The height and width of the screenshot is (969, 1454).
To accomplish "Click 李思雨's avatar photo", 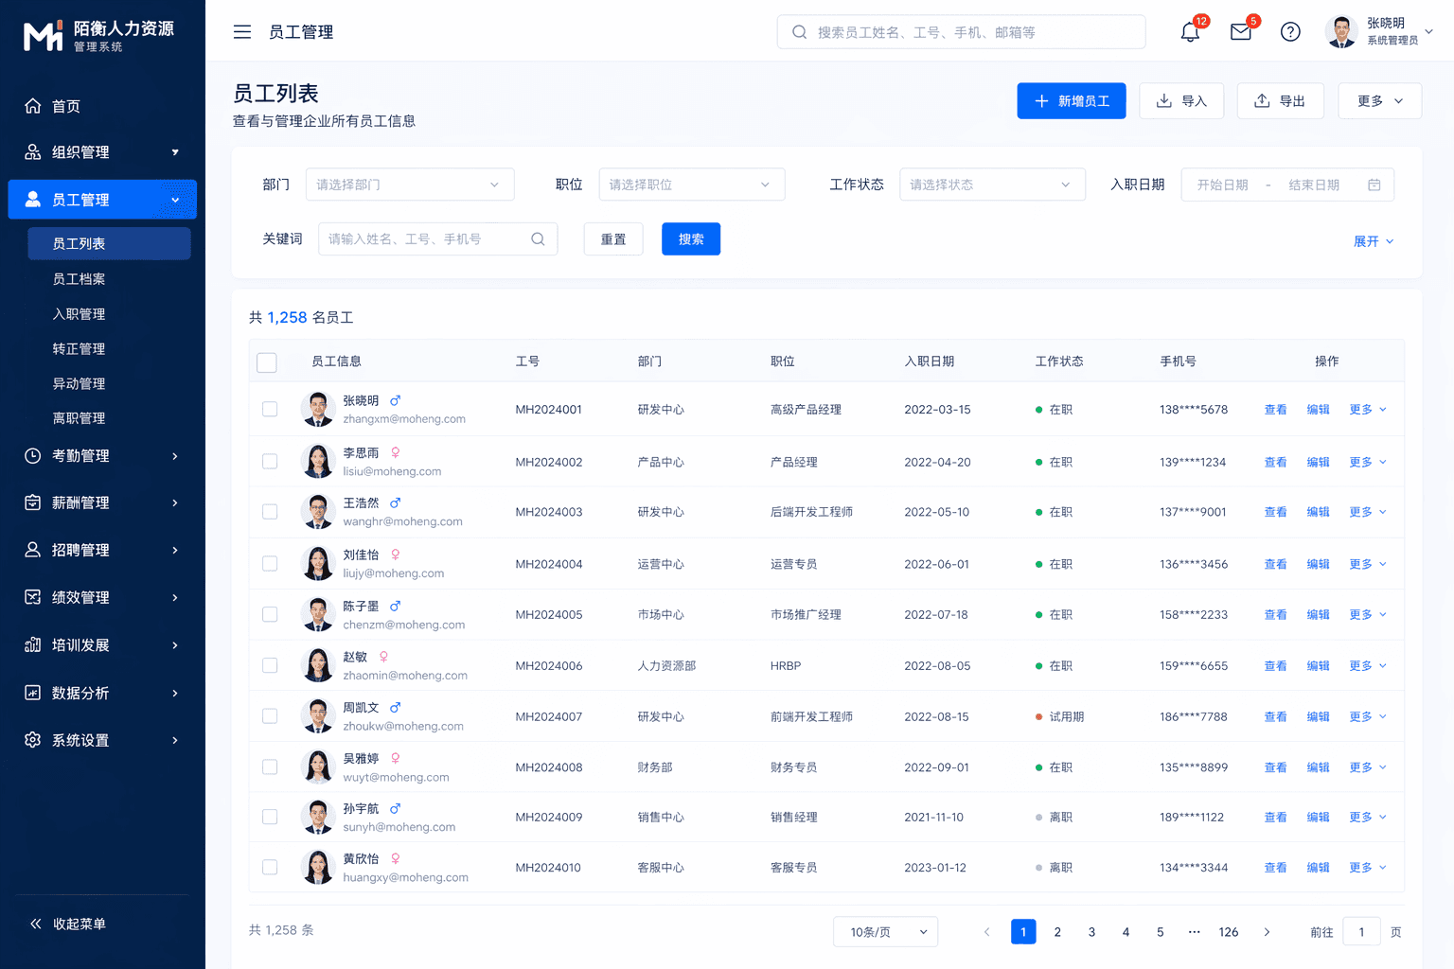I will tap(318, 461).
